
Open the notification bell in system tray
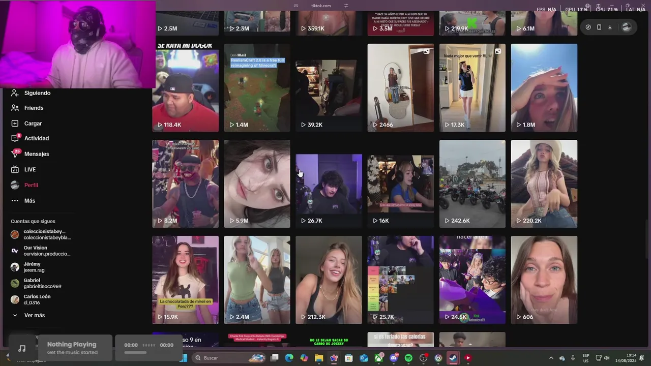[642, 358]
